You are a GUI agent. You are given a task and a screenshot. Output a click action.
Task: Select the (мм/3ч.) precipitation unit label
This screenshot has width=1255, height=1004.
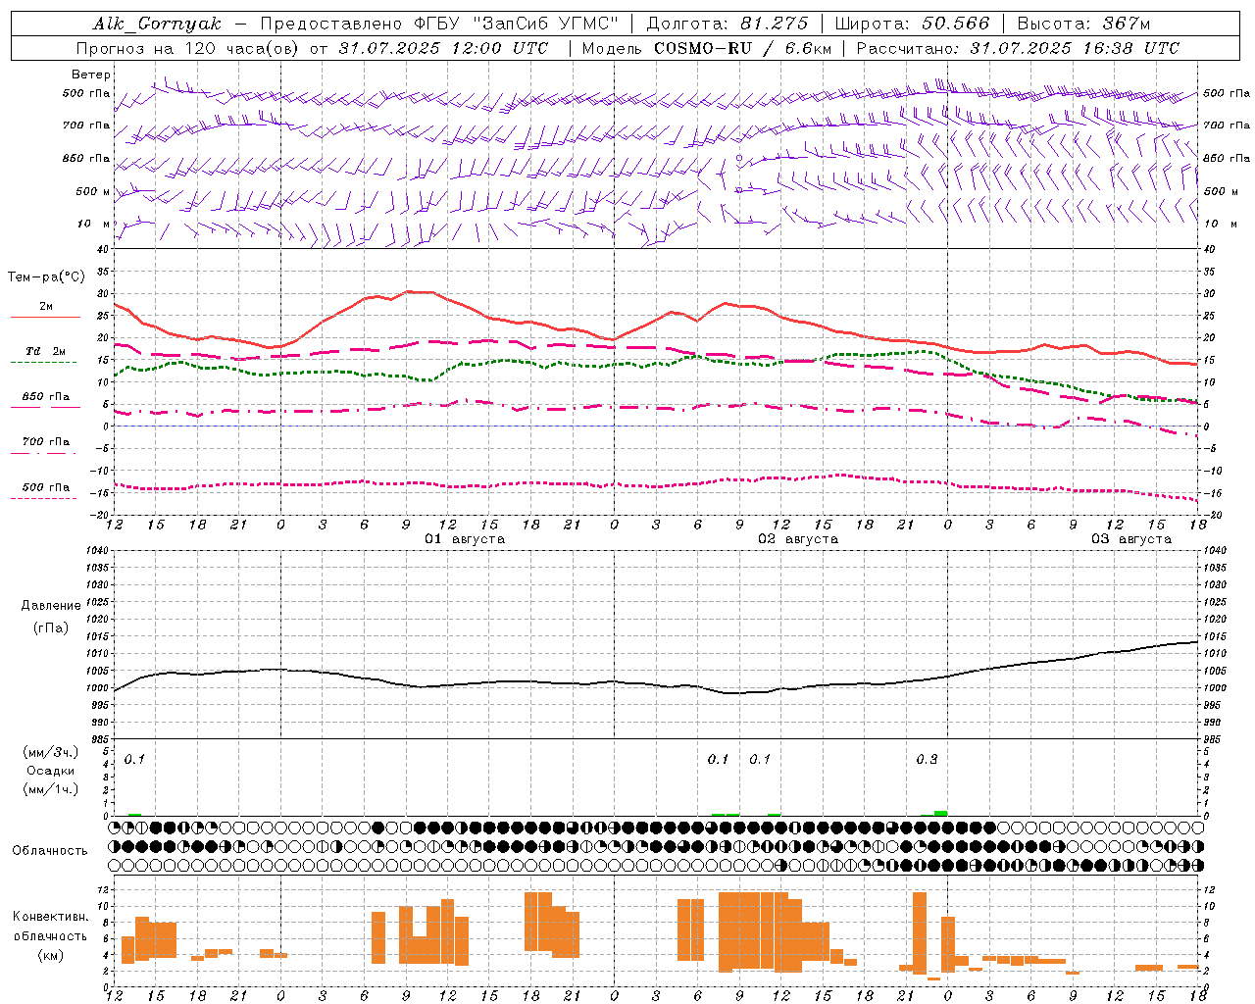[51, 752]
